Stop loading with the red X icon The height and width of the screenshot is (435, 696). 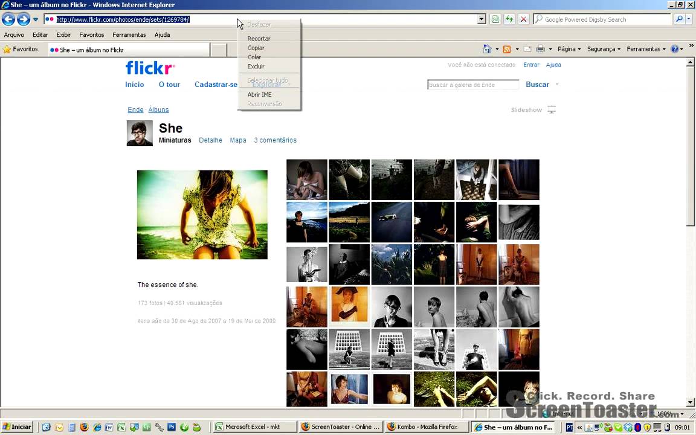524,19
